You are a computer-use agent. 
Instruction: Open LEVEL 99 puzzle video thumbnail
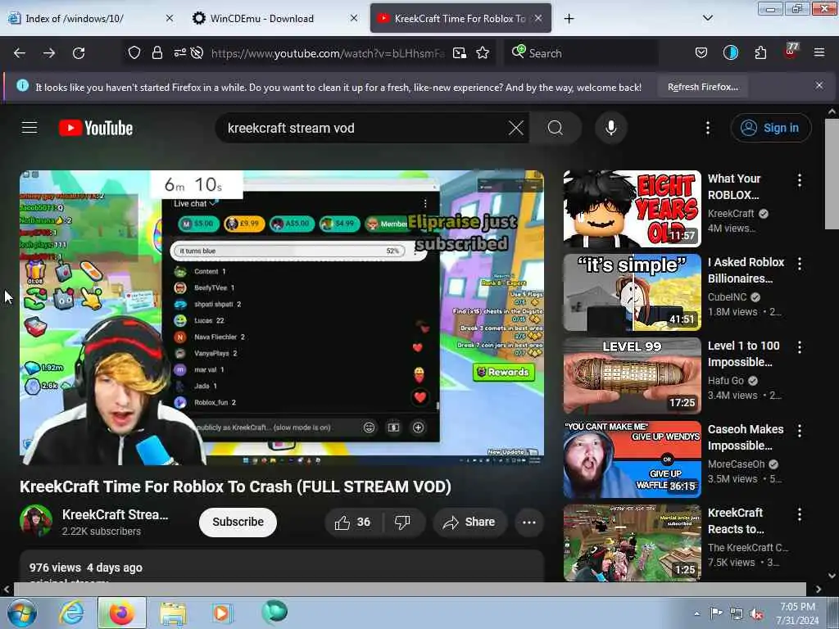pyautogui.click(x=632, y=375)
